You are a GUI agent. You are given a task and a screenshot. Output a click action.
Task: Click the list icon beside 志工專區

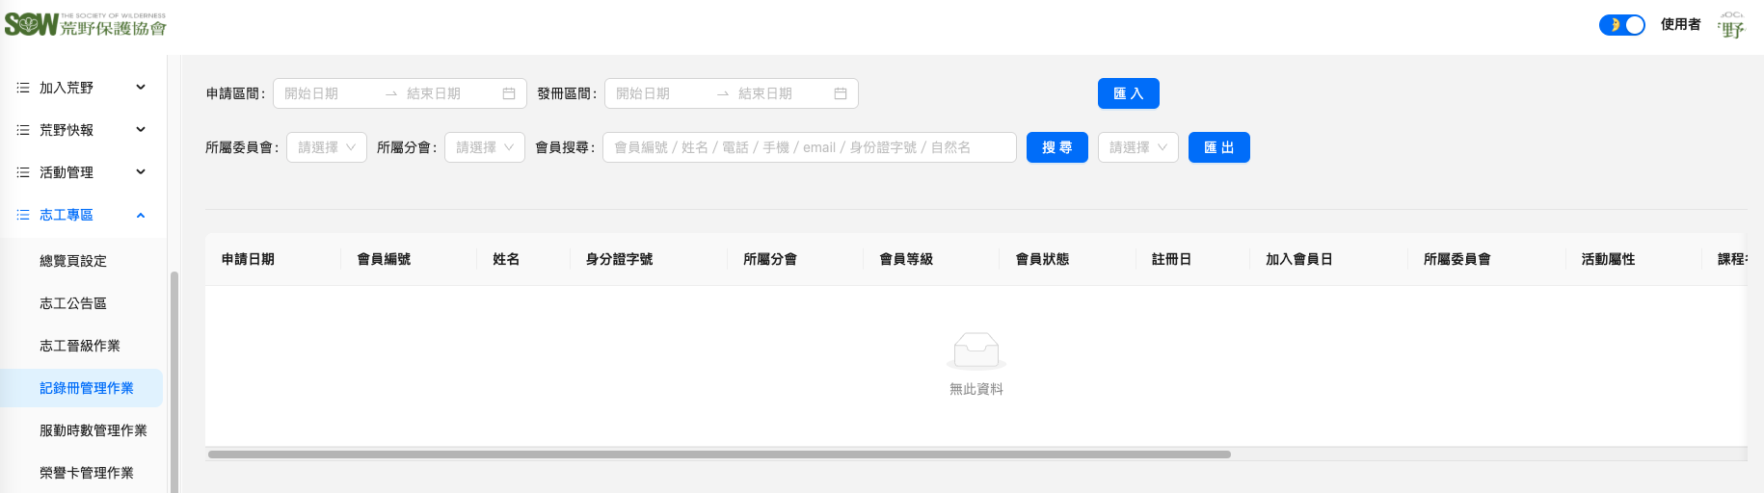pyautogui.click(x=23, y=215)
